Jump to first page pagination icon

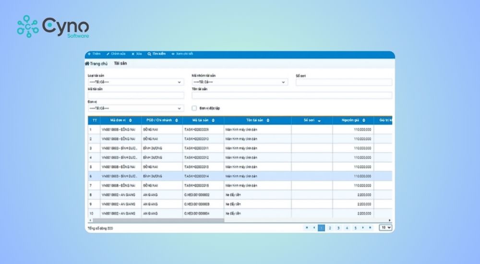click(307, 228)
